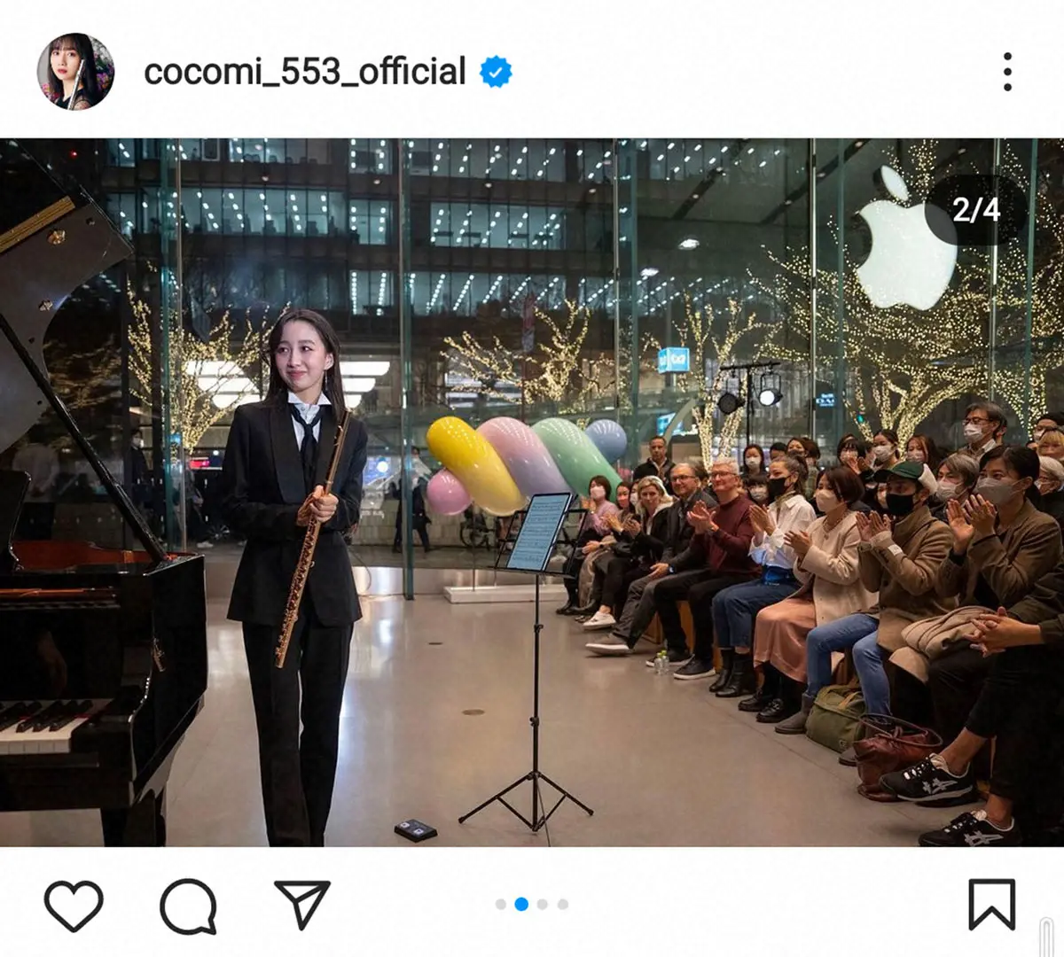Like the post with the heart icon
Image resolution: width=1064 pixels, height=957 pixels.
pos(74,905)
